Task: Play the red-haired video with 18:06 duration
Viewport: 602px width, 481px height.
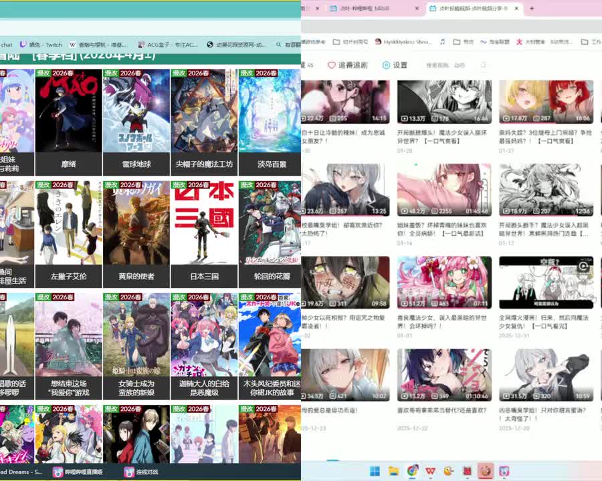Action: pos(546,102)
